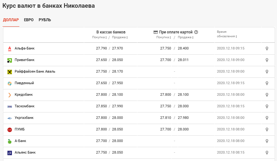Sort by Время обновления column

point(227,36)
